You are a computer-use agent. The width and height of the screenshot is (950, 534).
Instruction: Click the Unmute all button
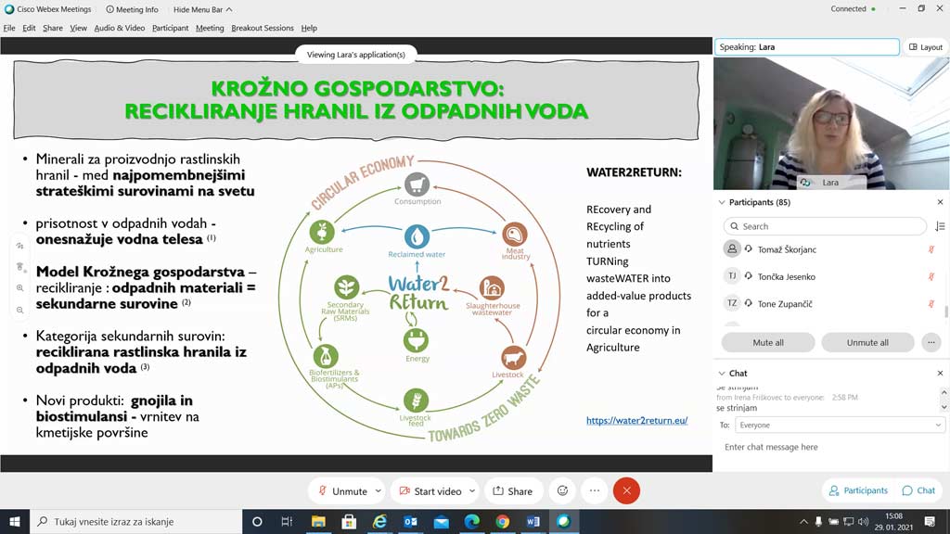point(867,342)
